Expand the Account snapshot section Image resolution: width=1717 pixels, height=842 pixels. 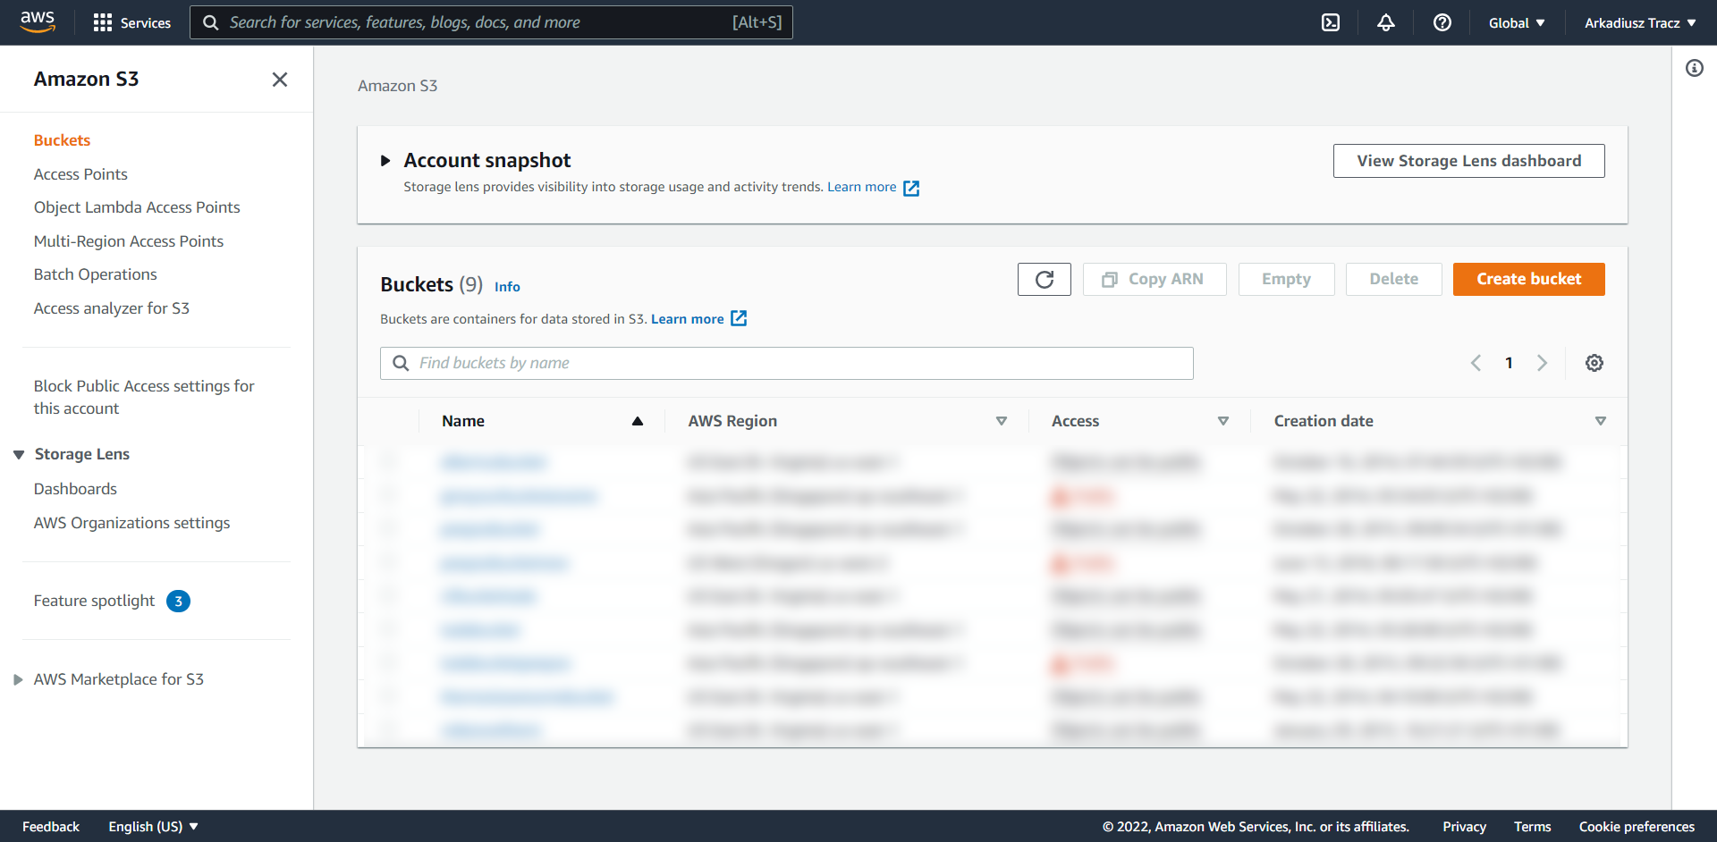point(385,161)
